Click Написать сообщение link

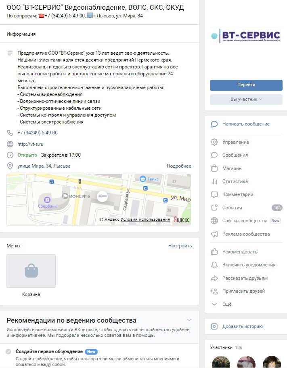[x=246, y=124]
